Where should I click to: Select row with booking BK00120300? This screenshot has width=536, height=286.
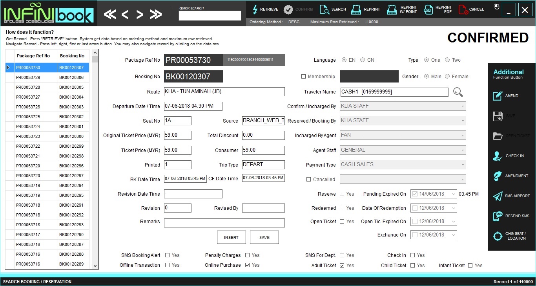(x=47, y=137)
